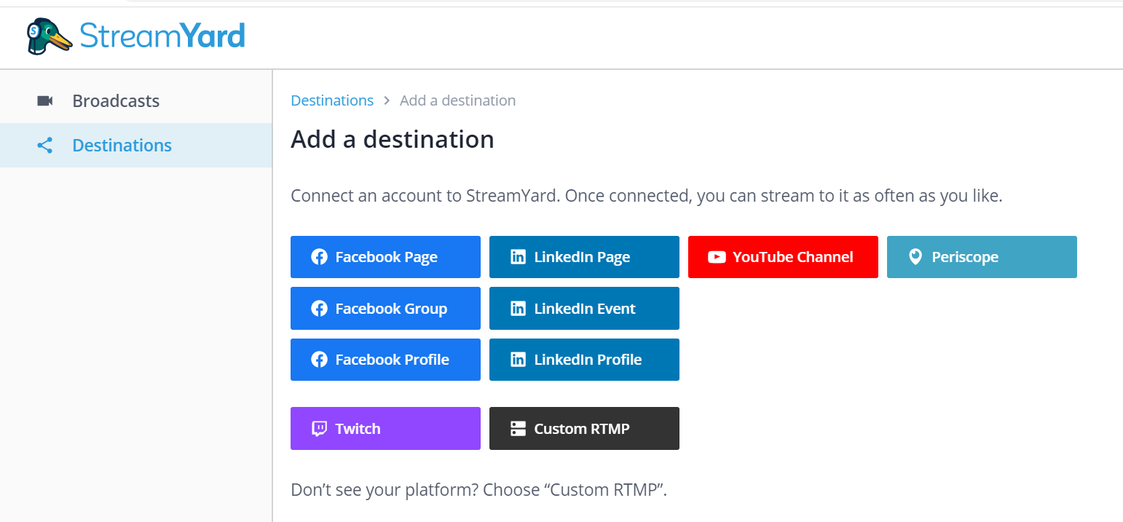1123x522 pixels.
Task: Open Broadcasts in the sidebar
Action: (x=136, y=100)
